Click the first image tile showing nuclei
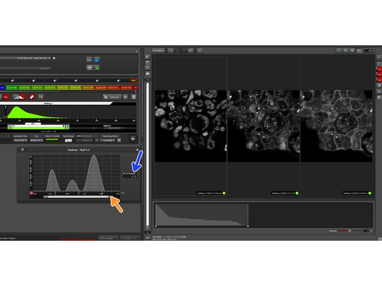 tap(191, 126)
